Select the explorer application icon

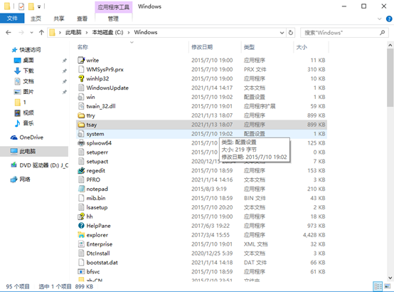tap(81, 235)
